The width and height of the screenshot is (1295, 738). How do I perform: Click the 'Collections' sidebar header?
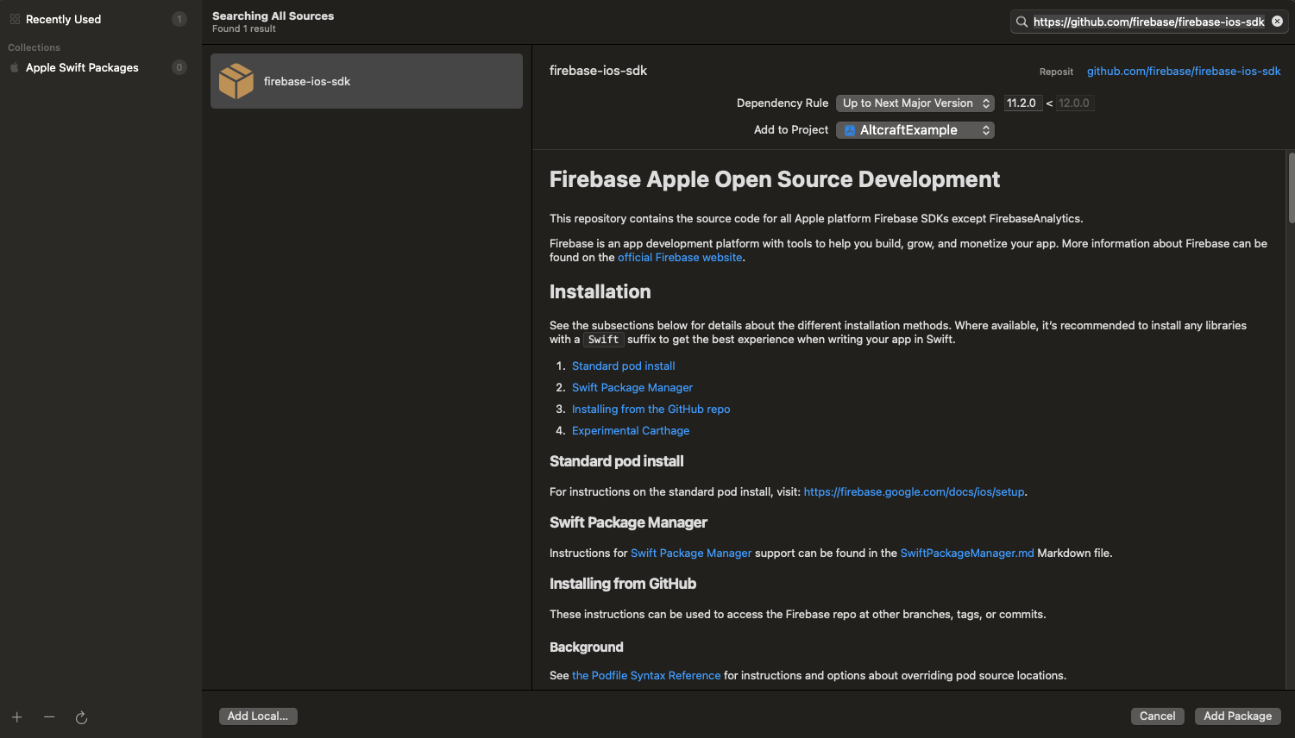pyautogui.click(x=34, y=47)
